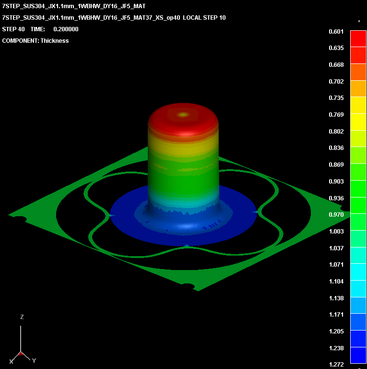367x369 pixels.
Task: Click lime legend band between 0.836 and 0.869
Action: [x=358, y=155]
